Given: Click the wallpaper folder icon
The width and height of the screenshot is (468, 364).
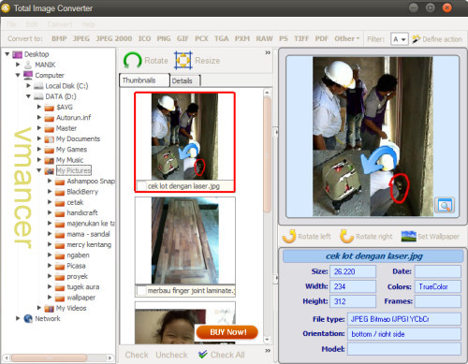Looking at the screenshot, I should (x=60, y=298).
